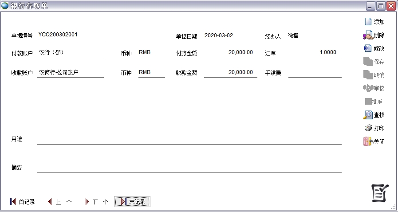Viewport: 398px width, 212px height.
Task: Click the grayed-out 保存 (Save) icon
Action: tap(368, 62)
